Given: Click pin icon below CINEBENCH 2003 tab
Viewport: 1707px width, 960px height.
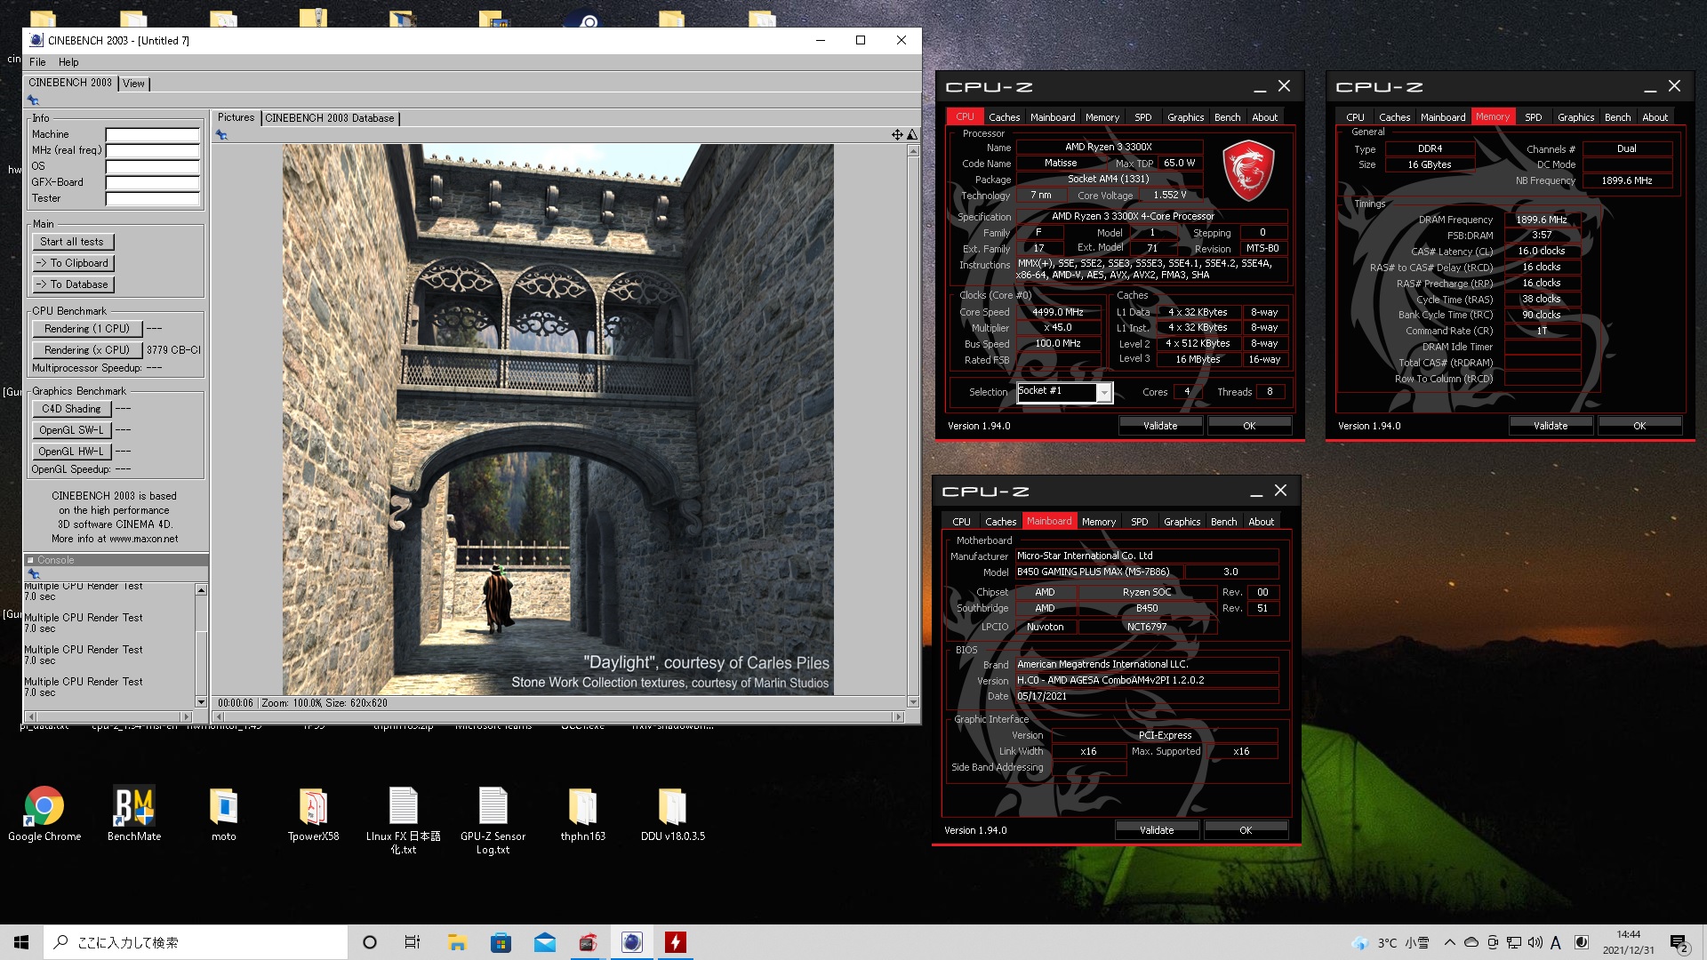Looking at the screenshot, I should (x=33, y=100).
